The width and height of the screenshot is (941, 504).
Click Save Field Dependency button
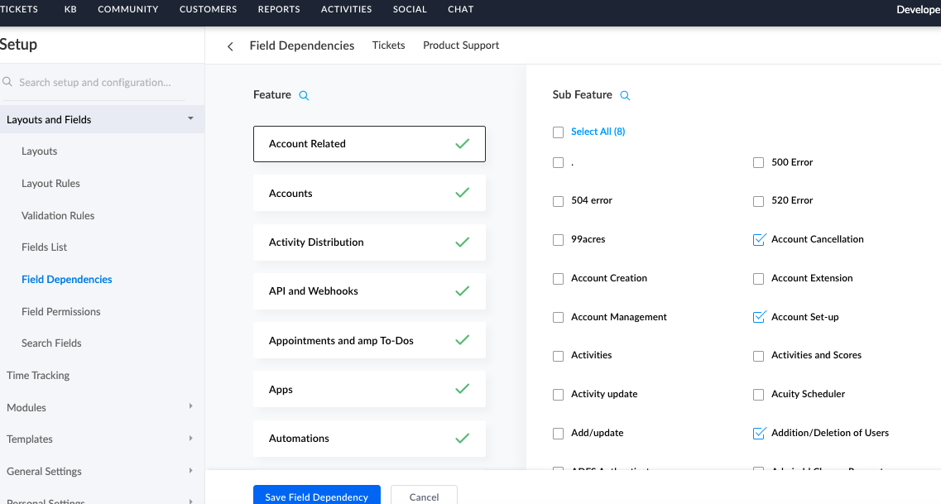coord(316,497)
